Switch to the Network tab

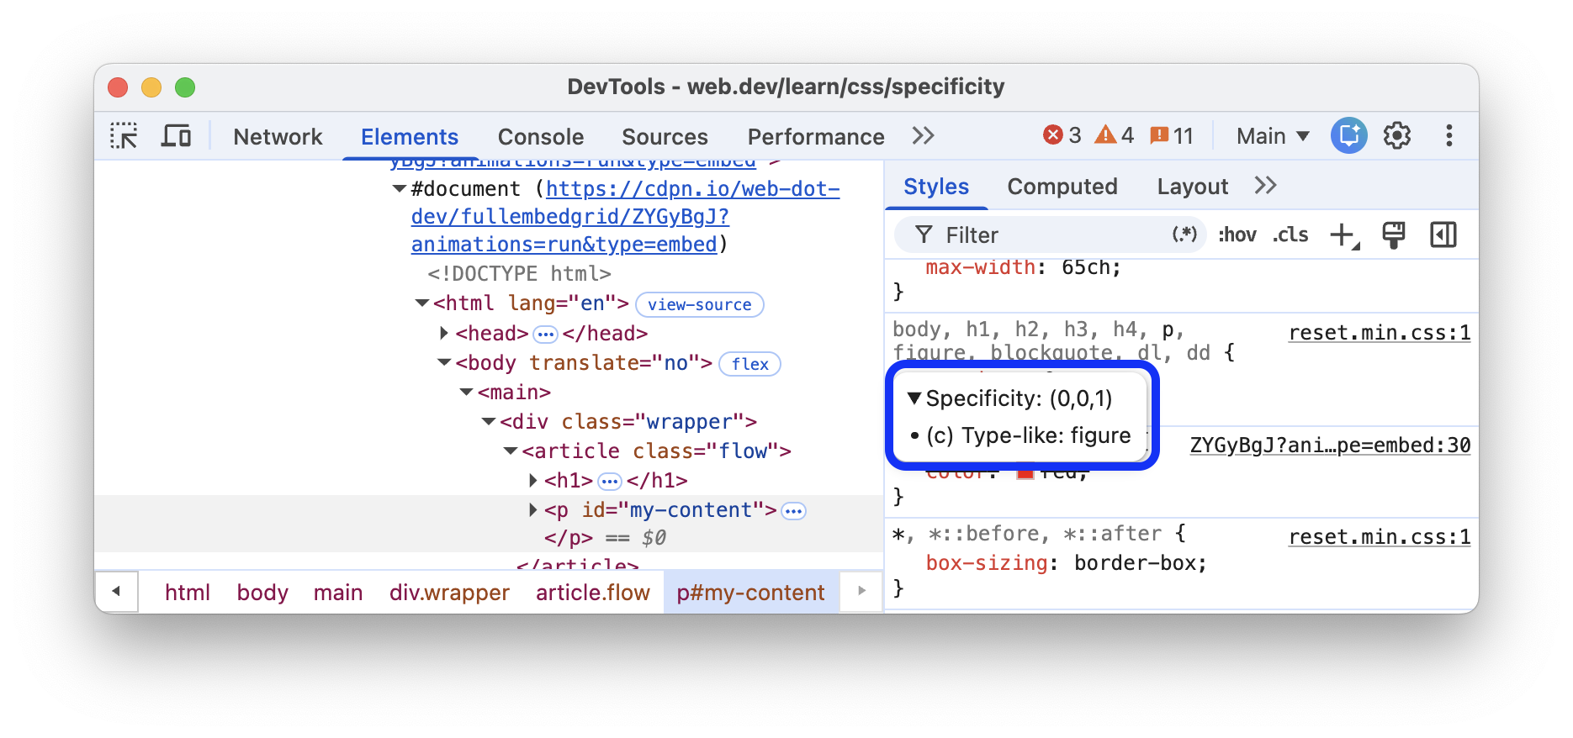tap(278, 136)
